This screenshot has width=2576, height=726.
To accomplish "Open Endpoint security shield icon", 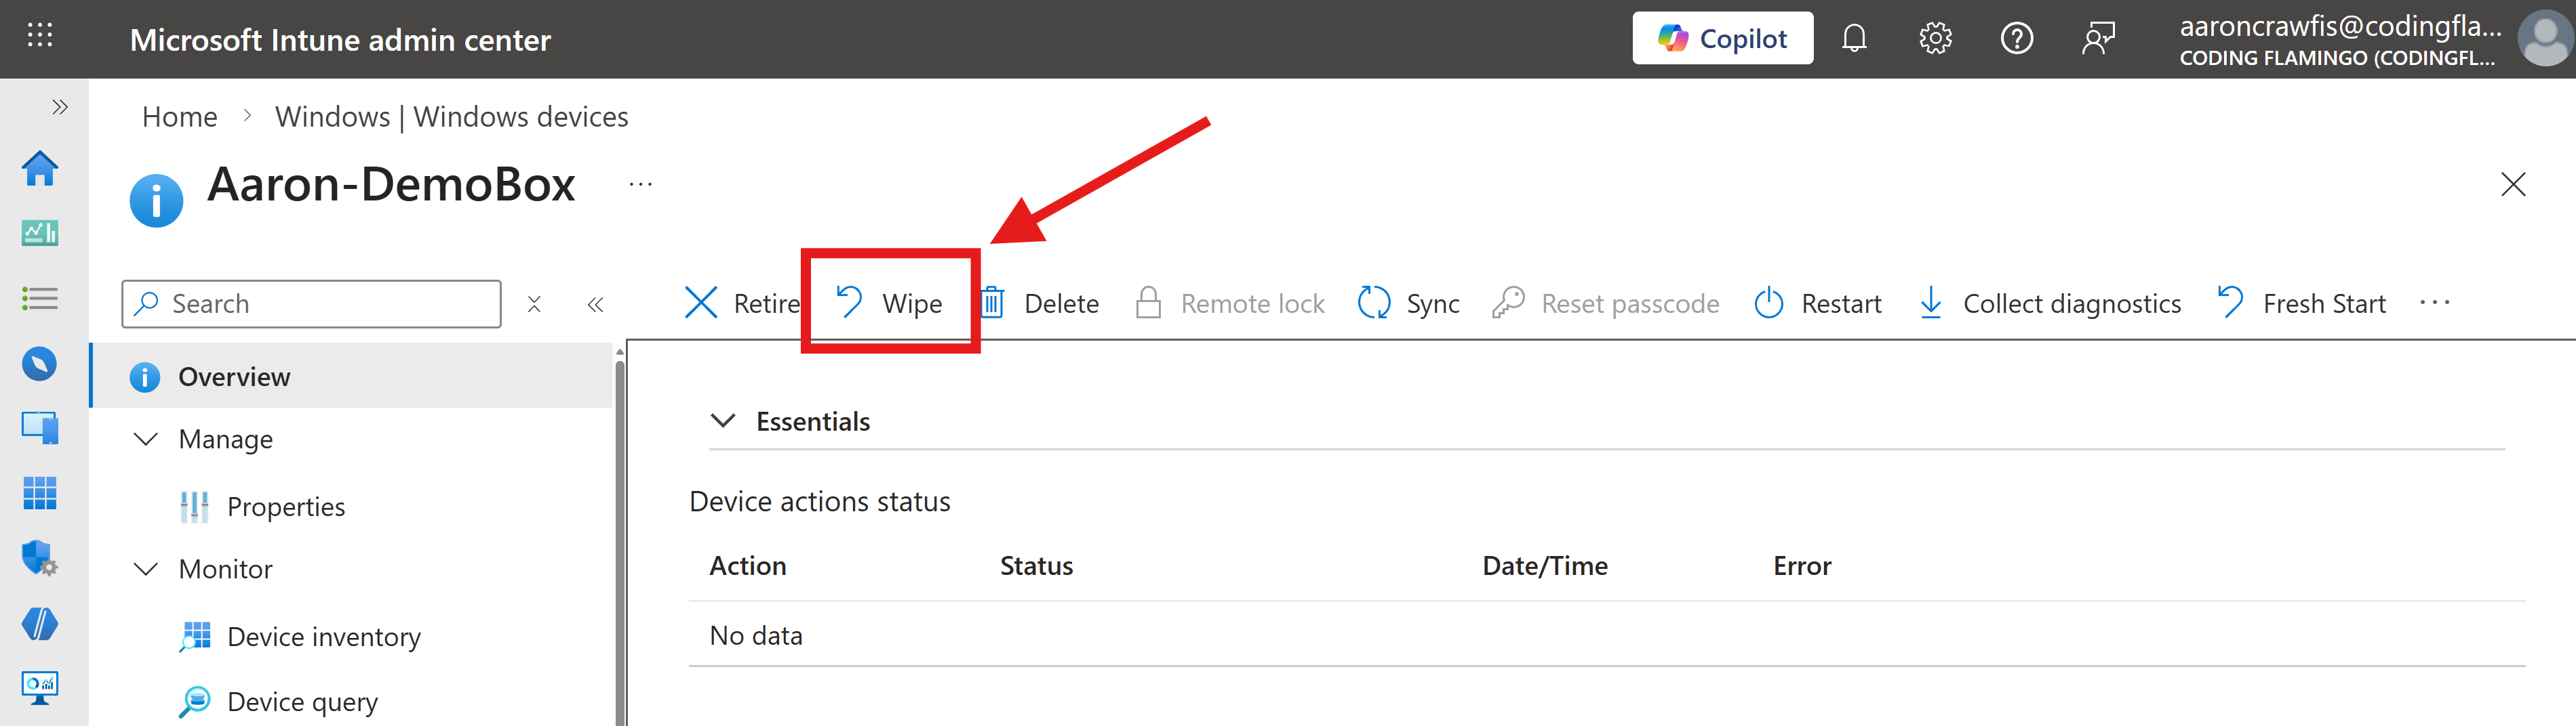I will coord(40,559).
